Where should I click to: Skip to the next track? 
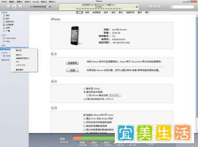click(x=20, y=7)
